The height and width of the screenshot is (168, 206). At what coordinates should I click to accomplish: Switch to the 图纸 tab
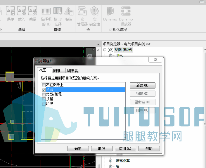59,71
